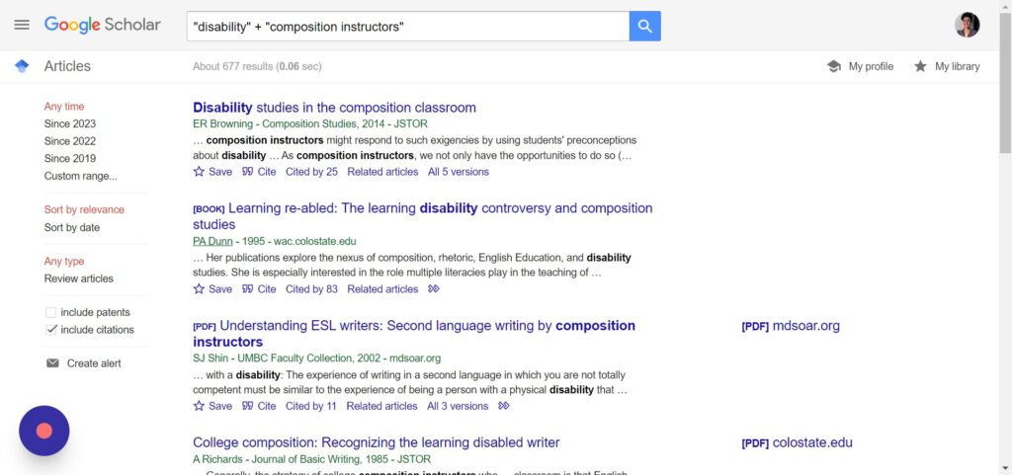Select Sort by date
Screen dimensions: 1012x475
(71, 227)
